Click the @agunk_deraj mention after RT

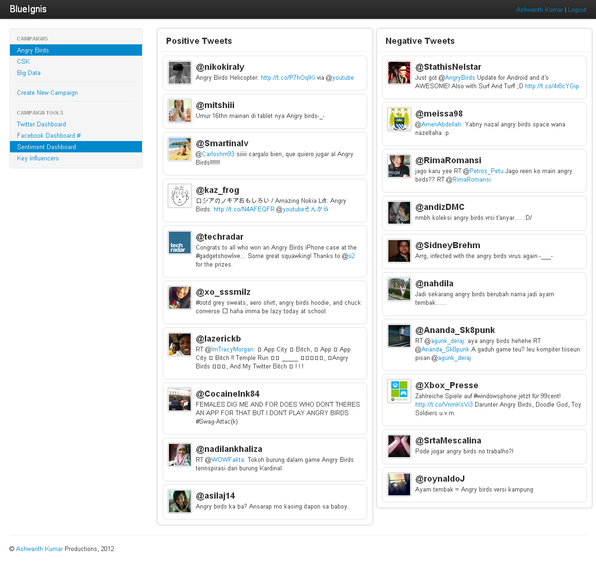448,341
